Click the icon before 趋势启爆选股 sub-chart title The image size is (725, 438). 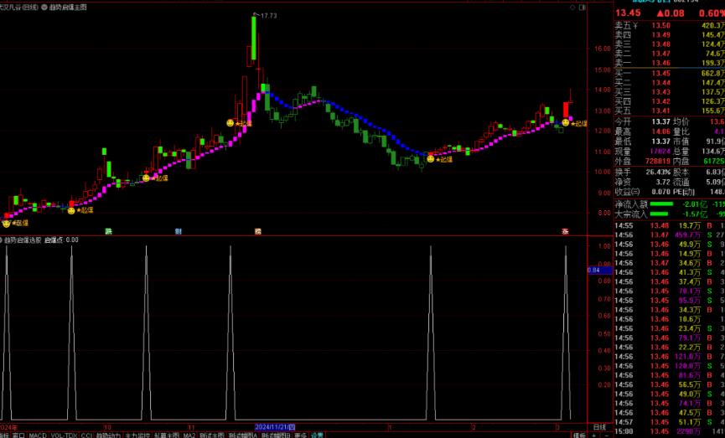(2, 240)
